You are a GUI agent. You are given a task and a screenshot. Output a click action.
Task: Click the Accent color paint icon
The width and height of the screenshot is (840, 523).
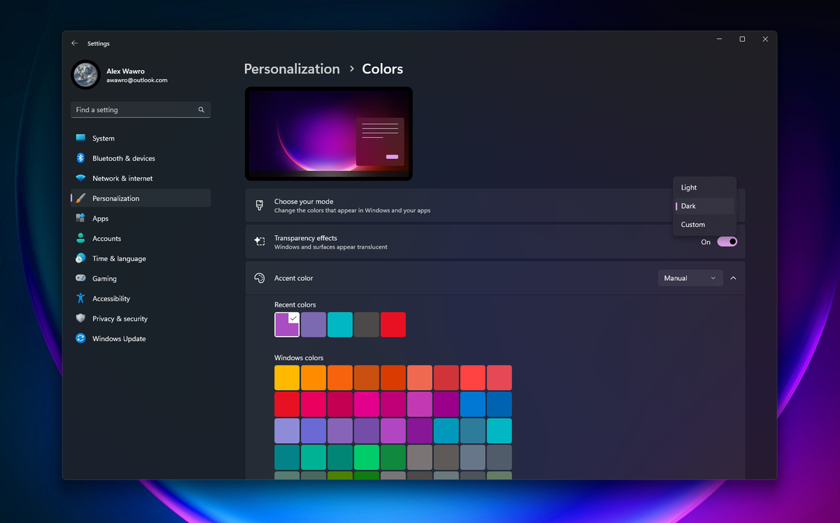pyautogui.click(x=260, y=278)
